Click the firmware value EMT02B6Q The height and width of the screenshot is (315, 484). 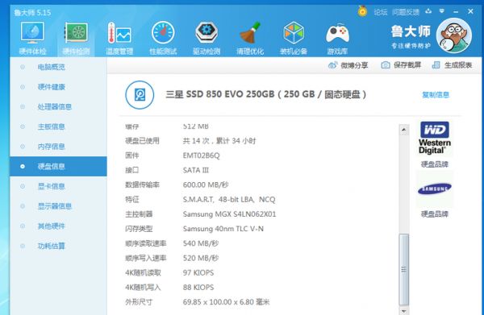point(201,155)
